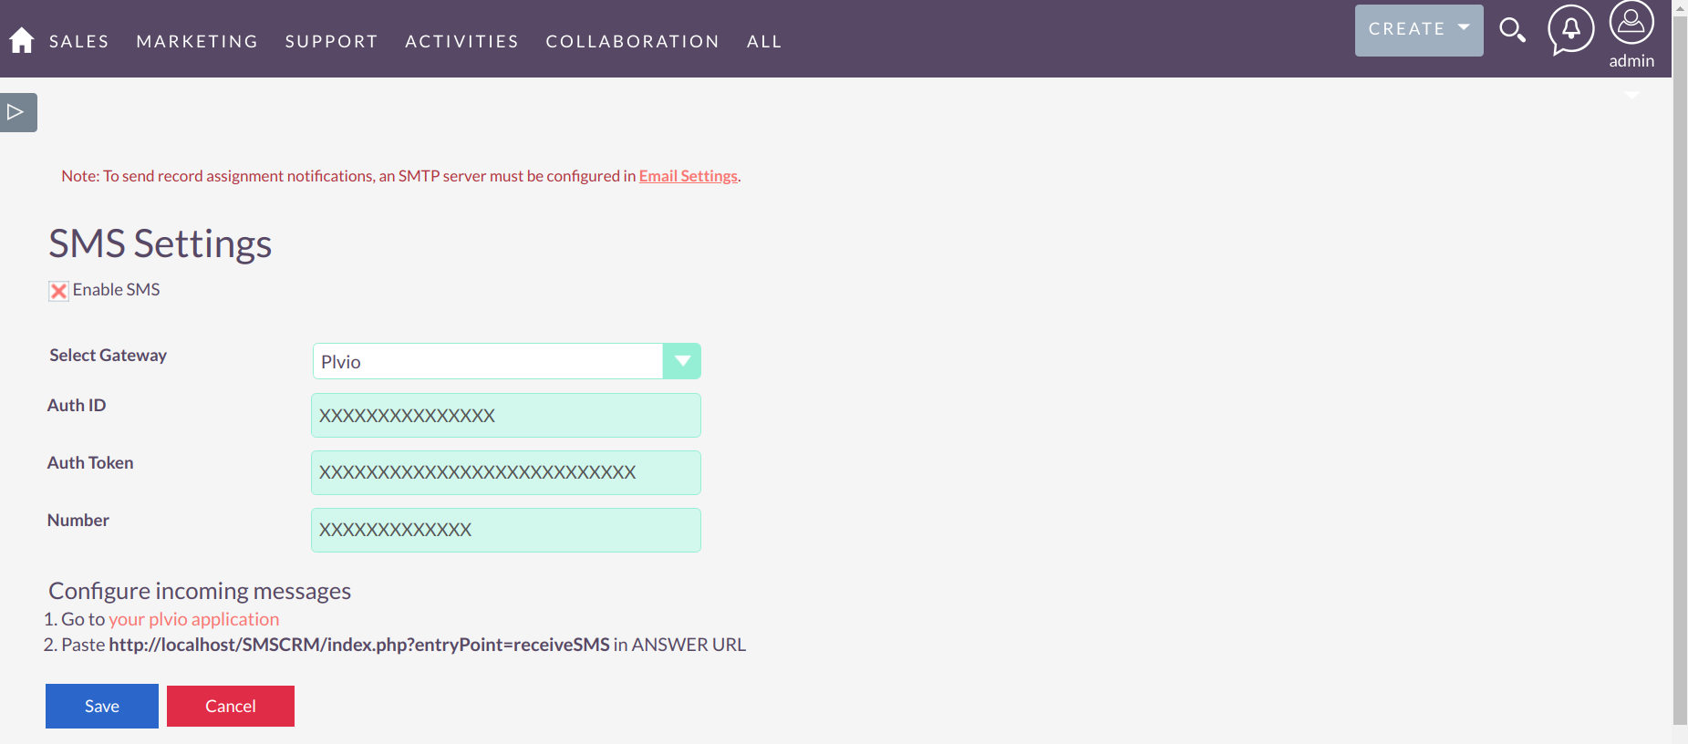Viewport: 1688px width, 744px height.
Task: Expand the left sidebar with the arrow icon
Action: 16,112
